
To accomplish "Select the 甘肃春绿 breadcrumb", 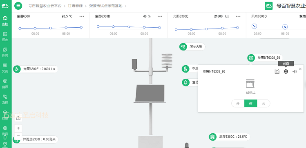I will click(75, 6).
